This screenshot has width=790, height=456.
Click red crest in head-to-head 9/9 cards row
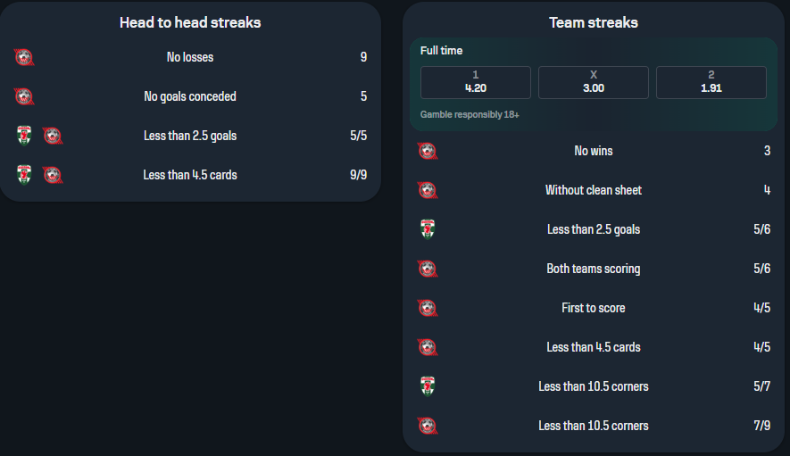(x=53, y=175)
